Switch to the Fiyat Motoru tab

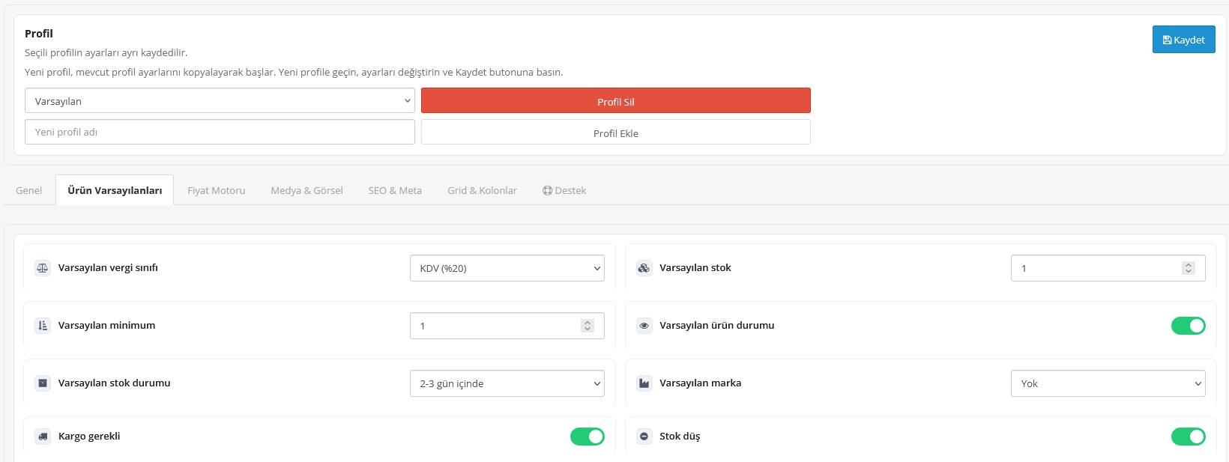point(217,190)
